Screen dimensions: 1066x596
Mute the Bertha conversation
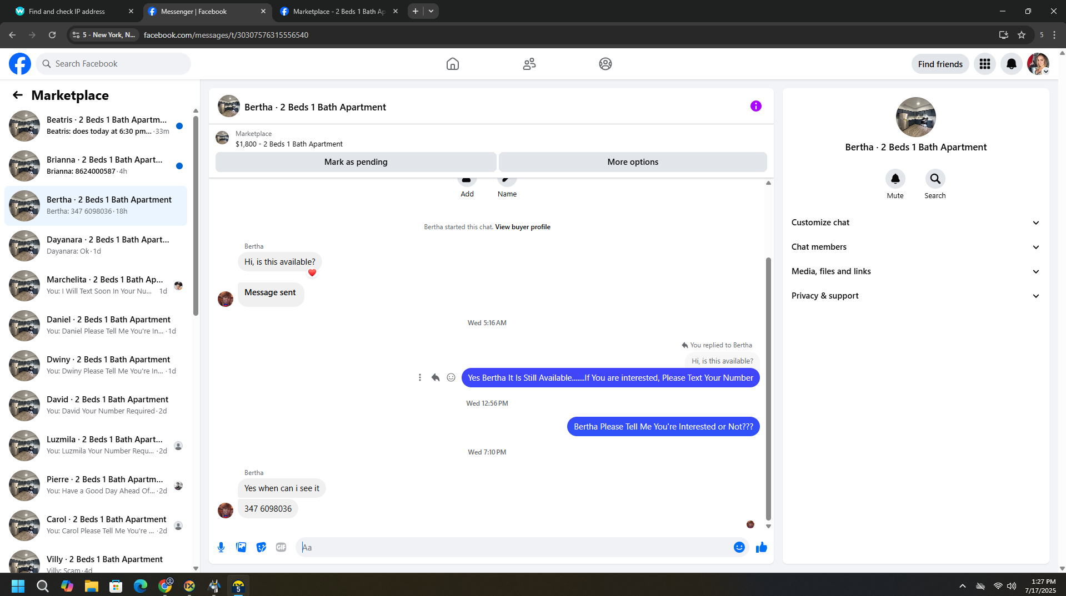(x=895, y=179)
